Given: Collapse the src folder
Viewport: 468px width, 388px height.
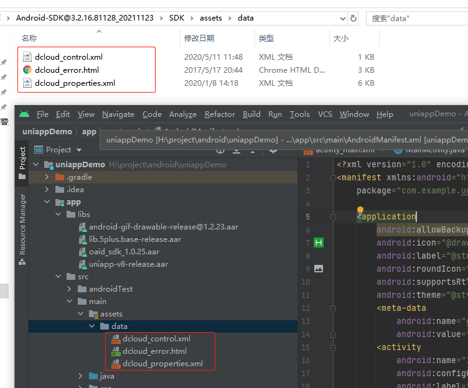Looking at the screenshot, I should pyautogui.click(x=58, y=277).
